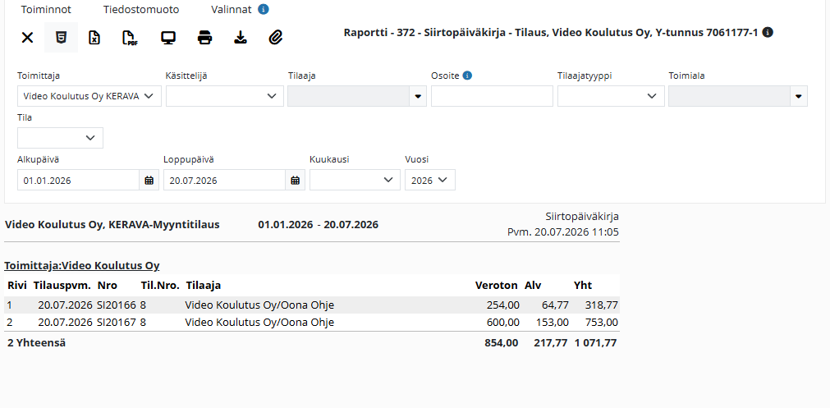The image size is (830, 408).
Task: Click total 753,00 in Yht column
Action: pyautogui.click(x=601, y=323)
